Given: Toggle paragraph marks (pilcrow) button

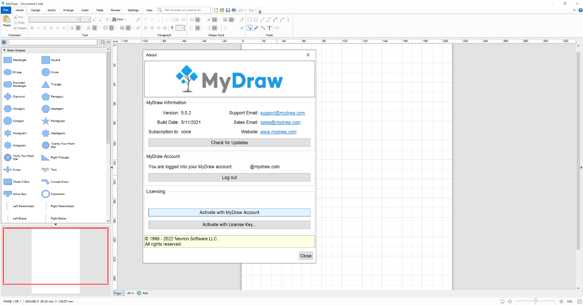Looking at the screenshot, I should tap(172, 28).
